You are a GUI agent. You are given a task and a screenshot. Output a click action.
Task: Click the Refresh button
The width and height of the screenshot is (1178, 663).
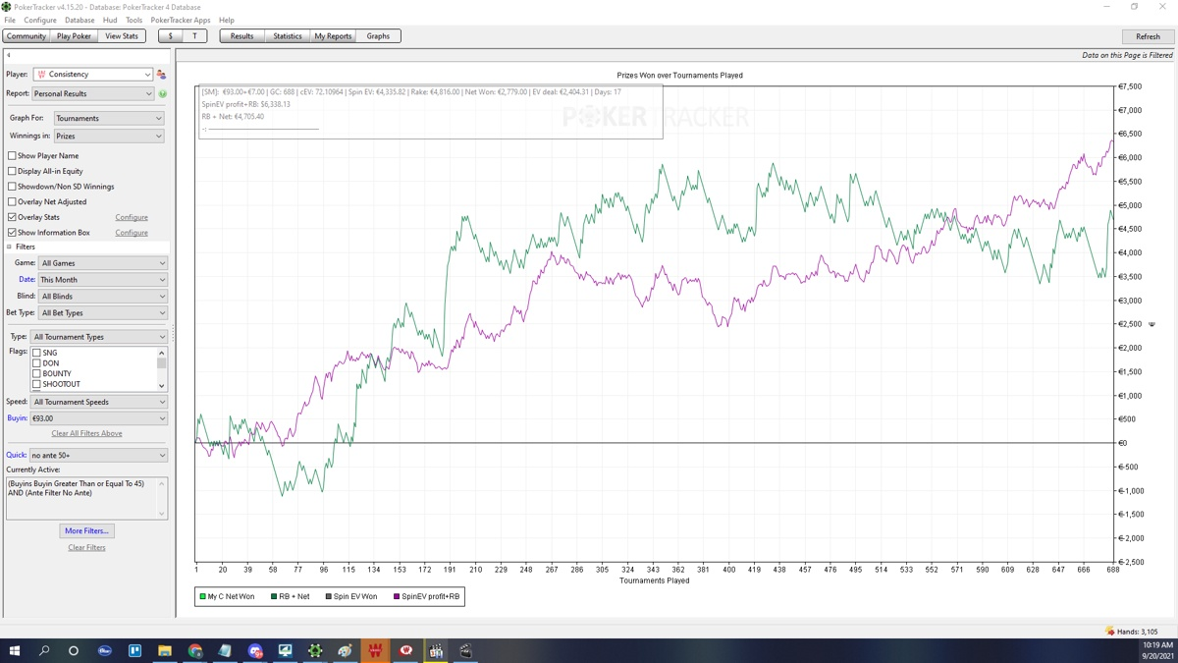click(x=1147, y=36)
